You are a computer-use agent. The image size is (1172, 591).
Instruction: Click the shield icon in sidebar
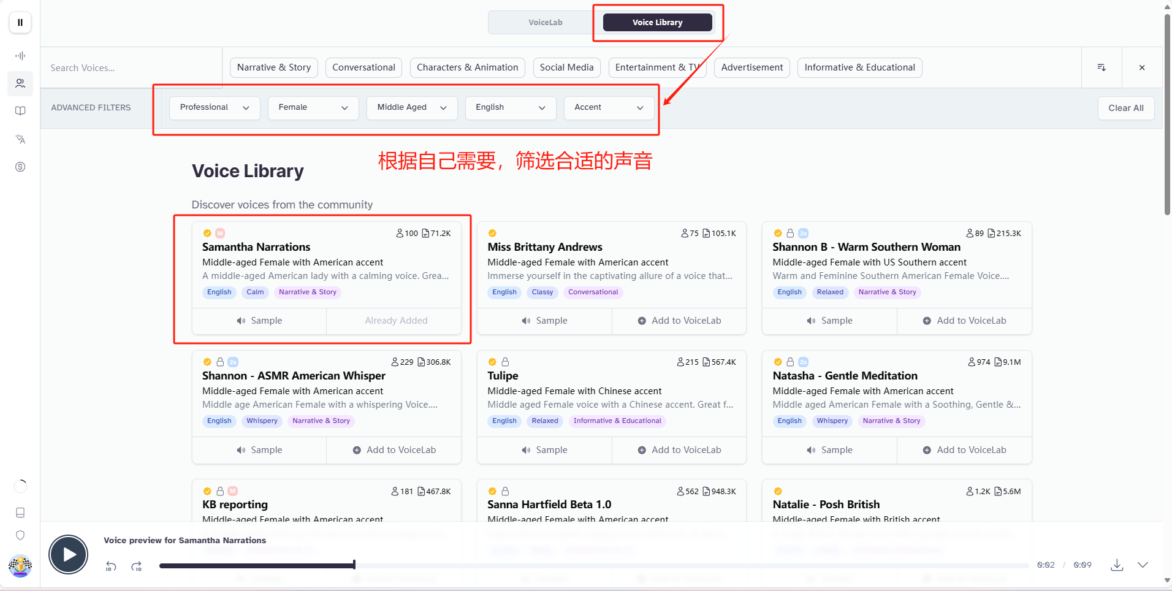tap(20, 535)
